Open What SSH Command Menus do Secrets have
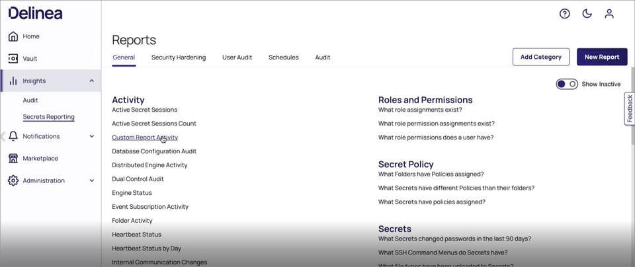The height and width of the screenshot is (267, 635). (443, 253)
